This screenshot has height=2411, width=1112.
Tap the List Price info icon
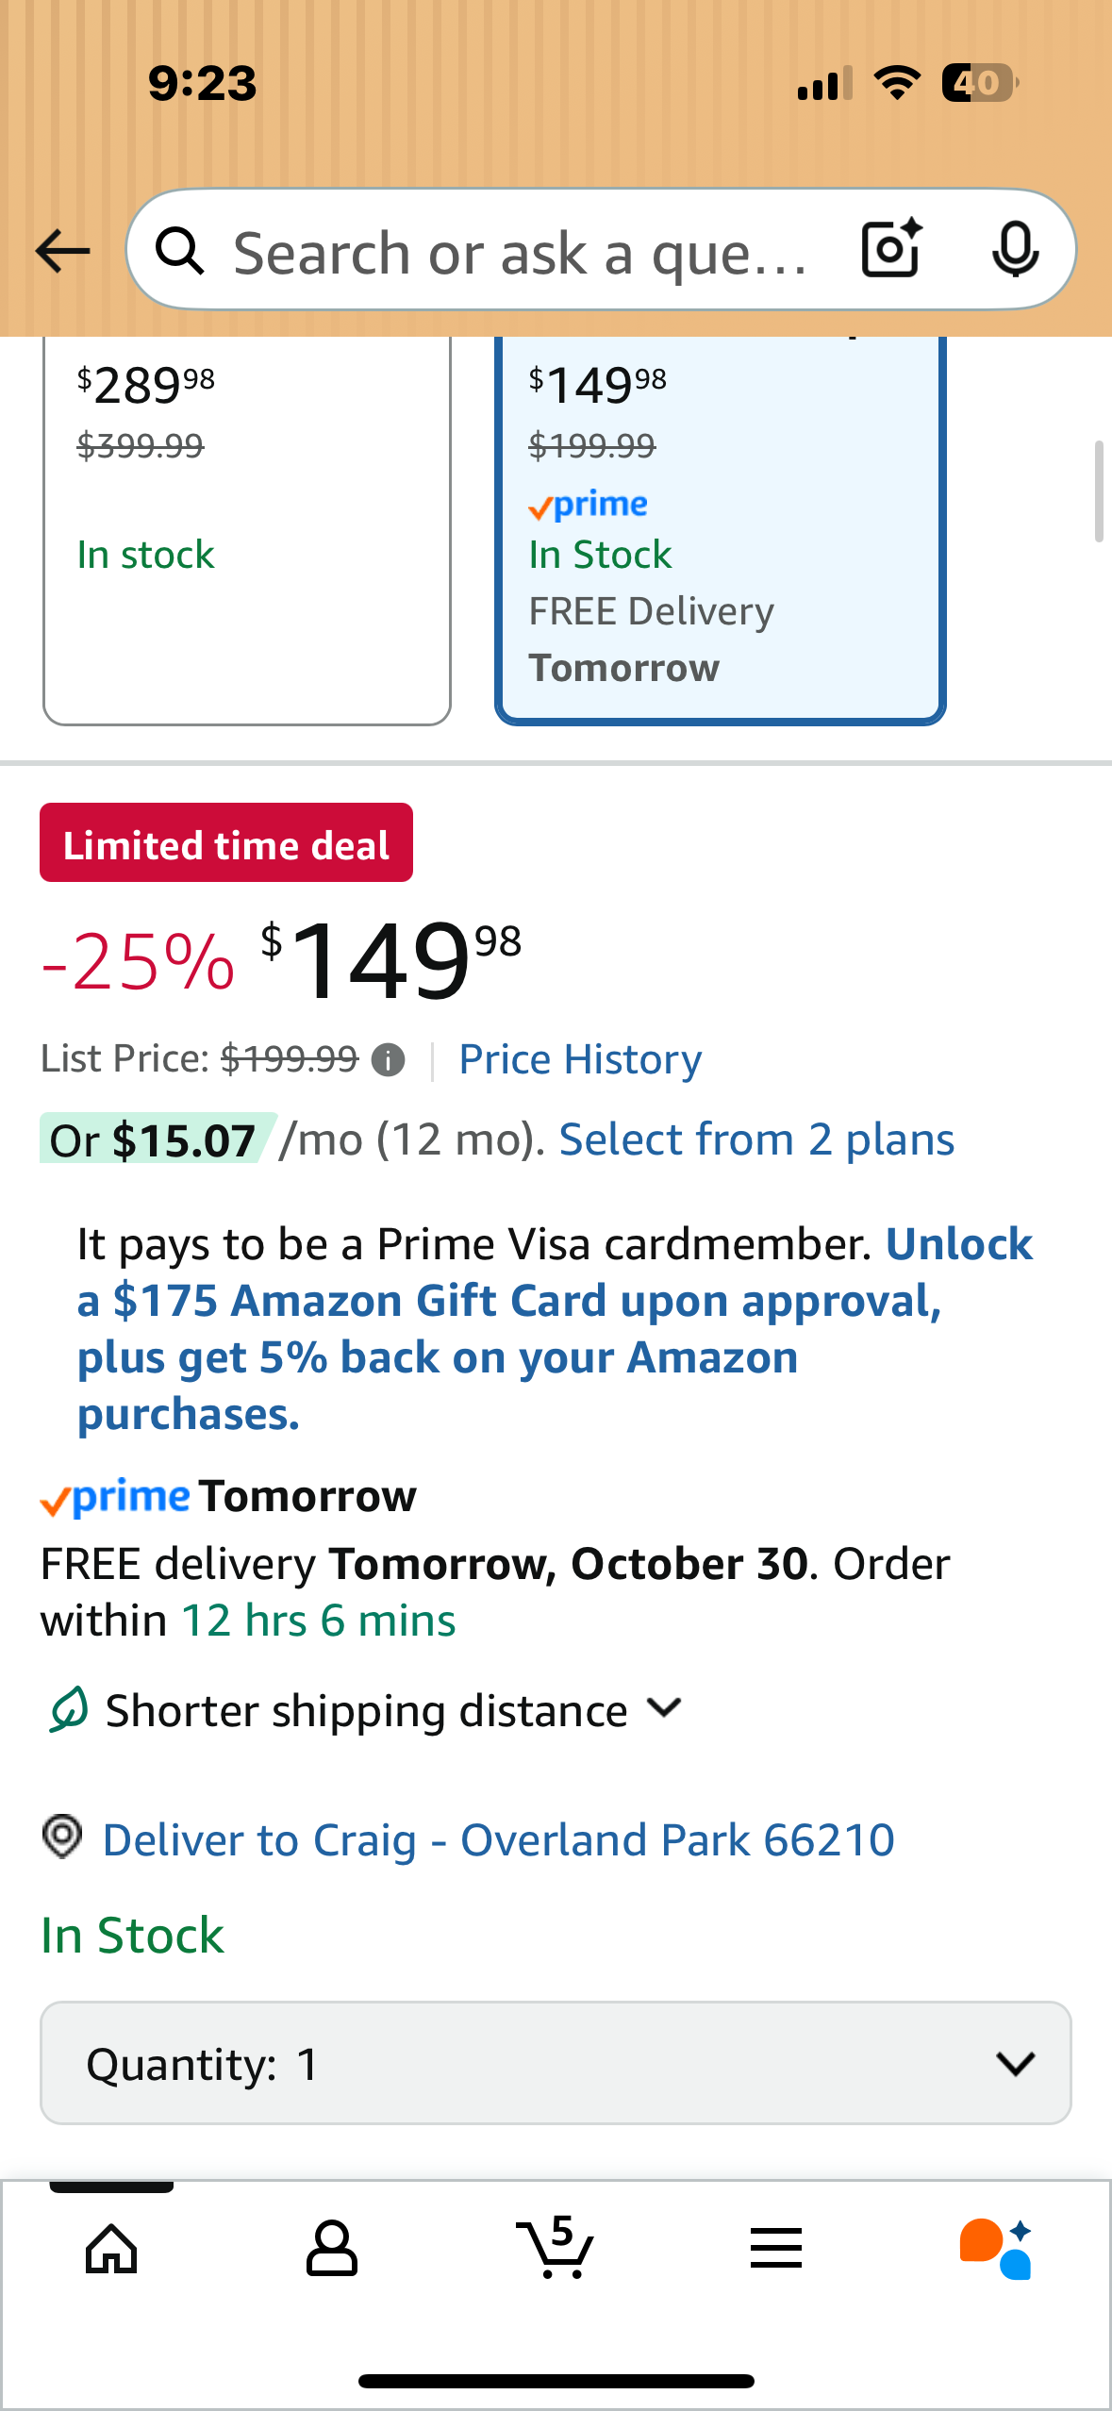point(388,1060)
